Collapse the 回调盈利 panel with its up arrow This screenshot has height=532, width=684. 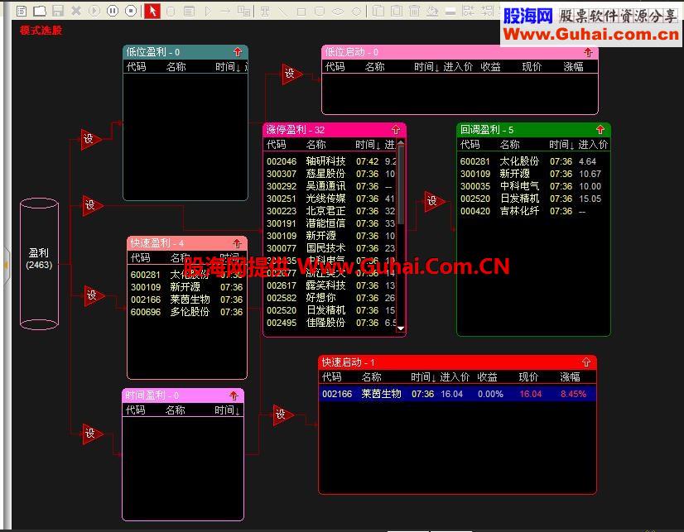point(600,129)
